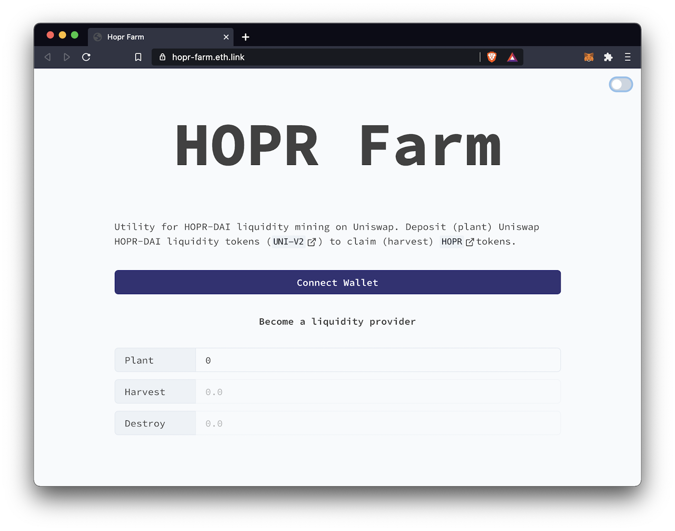The image size is (675, 531).
Task: Focus the Harvest amount input field
Action: [378, 392]
